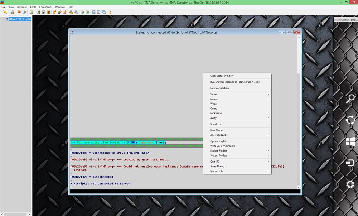Expand the Away submenu
Viewport: 358px width, 216px height.
(237, 118)
